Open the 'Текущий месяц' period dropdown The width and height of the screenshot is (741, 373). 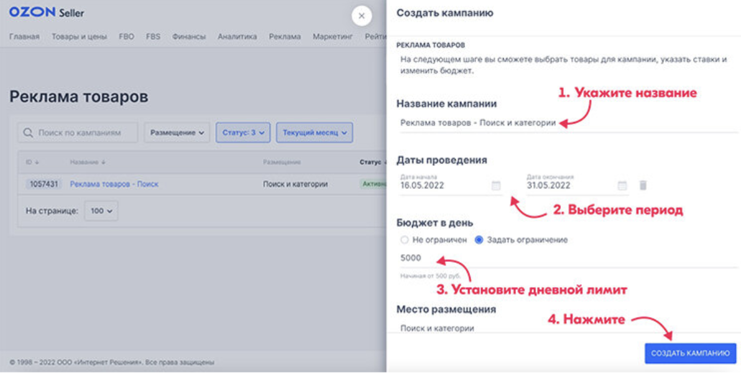coord(315,132)
